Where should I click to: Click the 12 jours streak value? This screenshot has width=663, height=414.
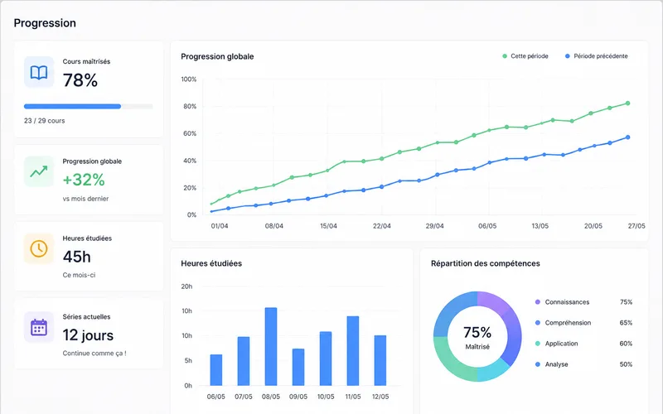point(88,335)
